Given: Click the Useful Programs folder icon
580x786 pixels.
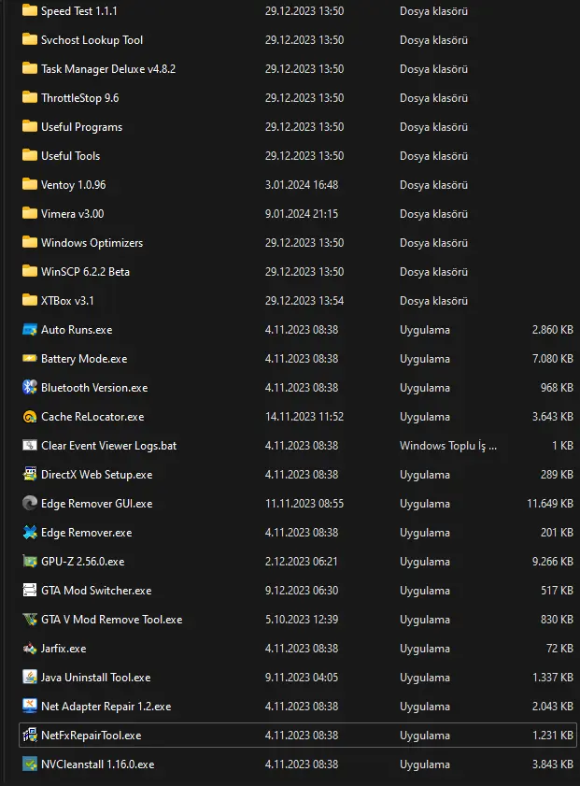Looking at the screenshot, I should 30,126.
